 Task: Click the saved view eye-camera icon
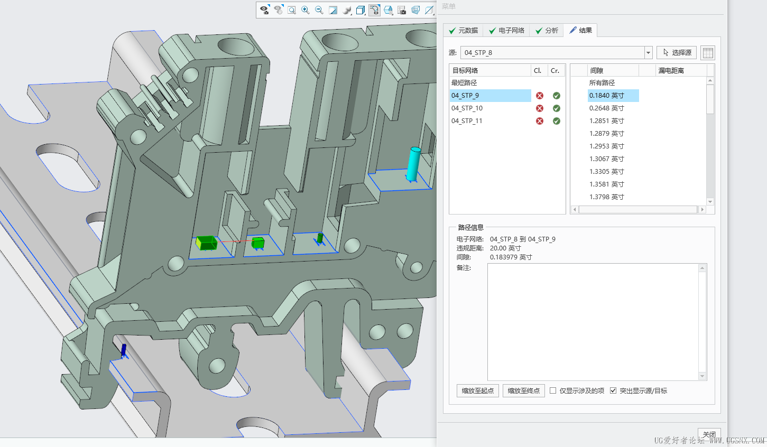(x=264, y=10)
